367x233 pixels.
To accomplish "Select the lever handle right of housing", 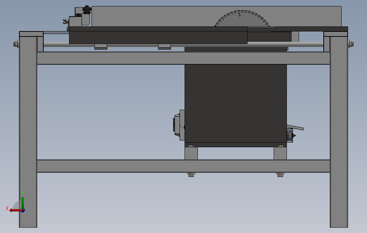I will pos(295,128).
